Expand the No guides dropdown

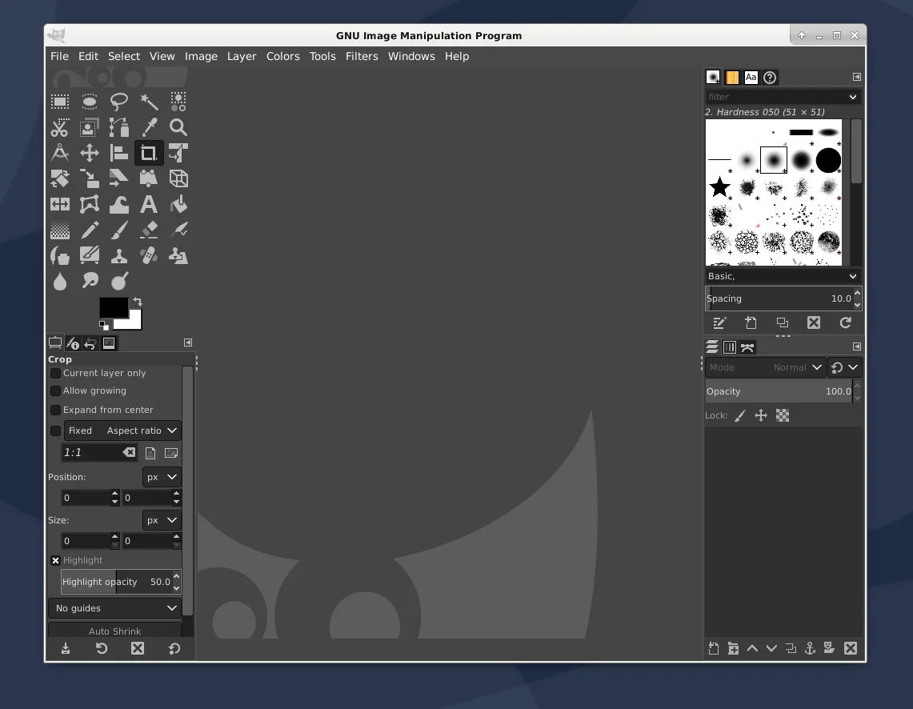(x=115, y=608)
